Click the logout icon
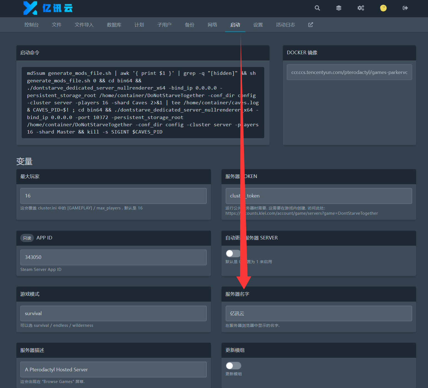Screen dimensions: 428x388 [405, 8]
